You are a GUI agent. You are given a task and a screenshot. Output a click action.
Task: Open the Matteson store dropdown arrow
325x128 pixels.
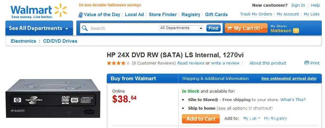click(296, 31)
